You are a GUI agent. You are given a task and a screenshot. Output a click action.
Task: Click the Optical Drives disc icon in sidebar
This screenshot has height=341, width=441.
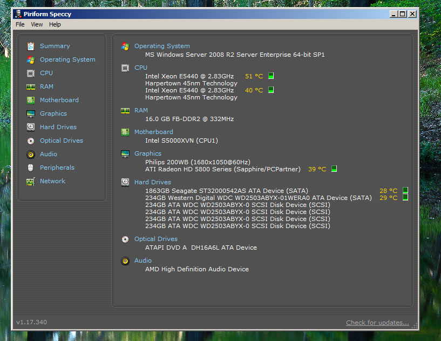coord(31,141)
